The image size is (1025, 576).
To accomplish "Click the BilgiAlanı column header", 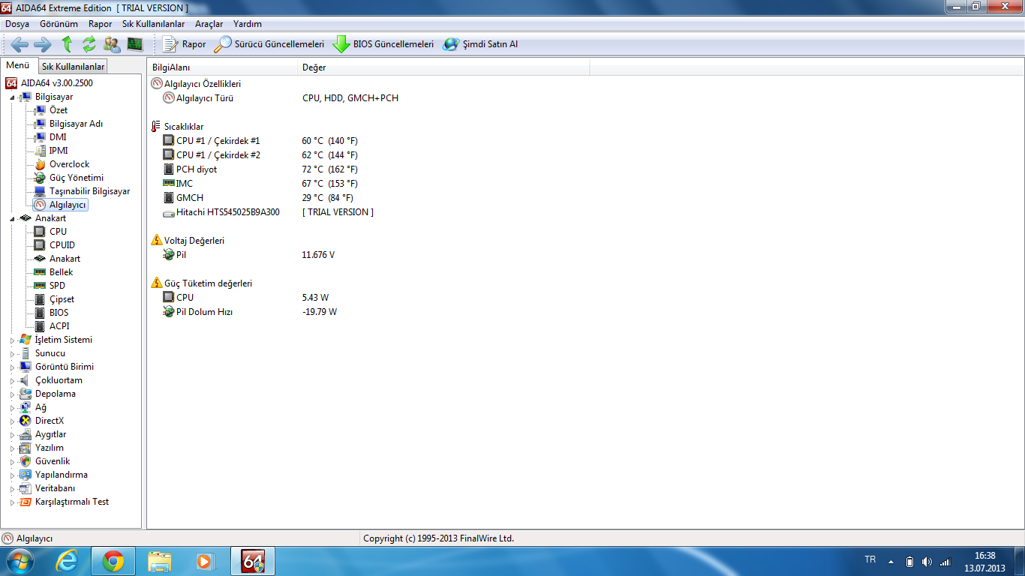I will click(222, 67).
